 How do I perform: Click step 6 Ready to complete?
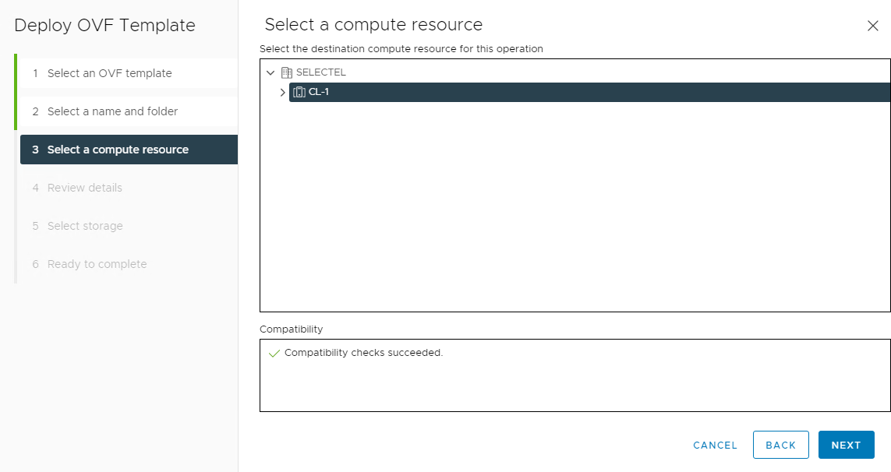[97, 264]
